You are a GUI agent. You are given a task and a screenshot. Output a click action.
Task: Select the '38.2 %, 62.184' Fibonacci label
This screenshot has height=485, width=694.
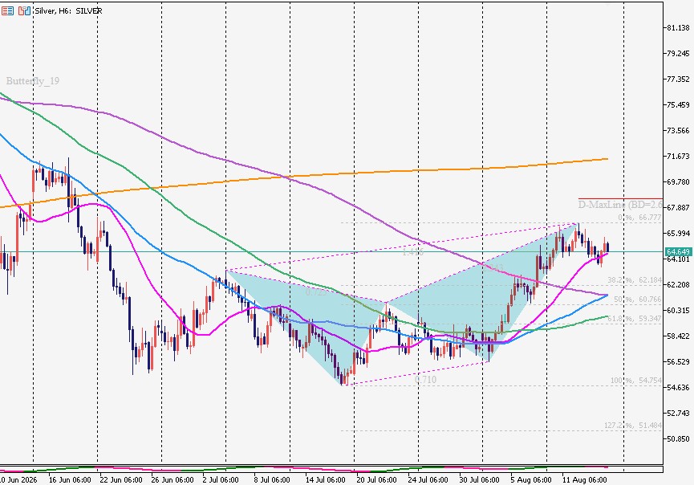point(635,280)
